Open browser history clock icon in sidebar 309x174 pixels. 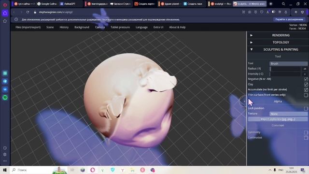[5, 148]
